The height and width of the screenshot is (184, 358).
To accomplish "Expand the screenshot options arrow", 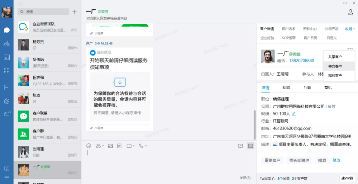I will (103, 146).
